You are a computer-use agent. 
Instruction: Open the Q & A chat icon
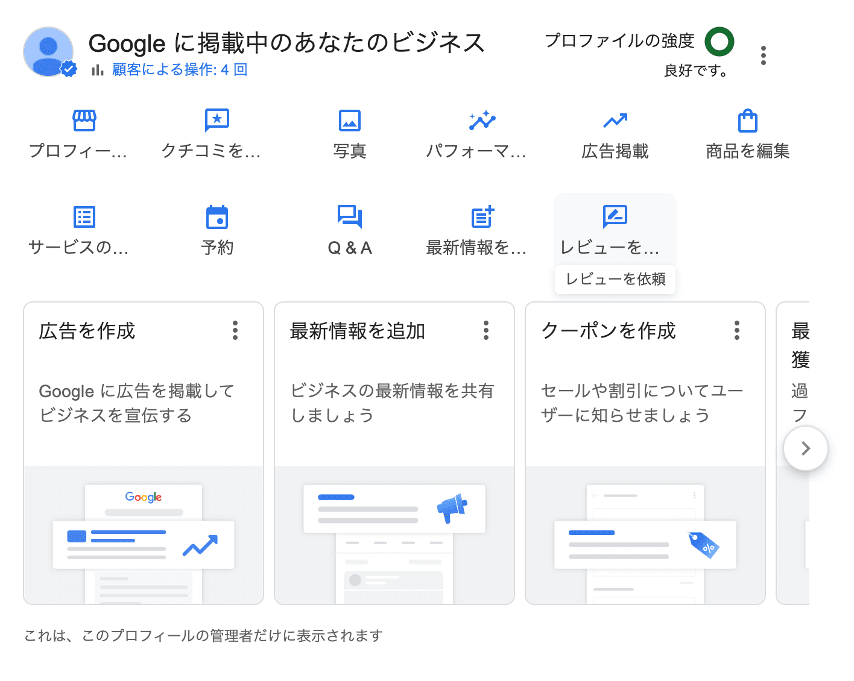coord(350,217)
